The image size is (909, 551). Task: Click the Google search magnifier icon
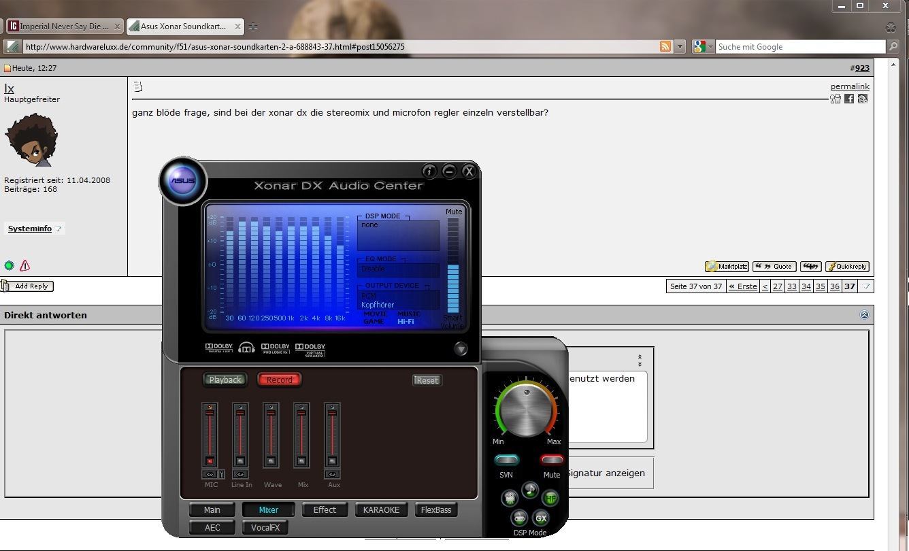(x=893, y=46)
